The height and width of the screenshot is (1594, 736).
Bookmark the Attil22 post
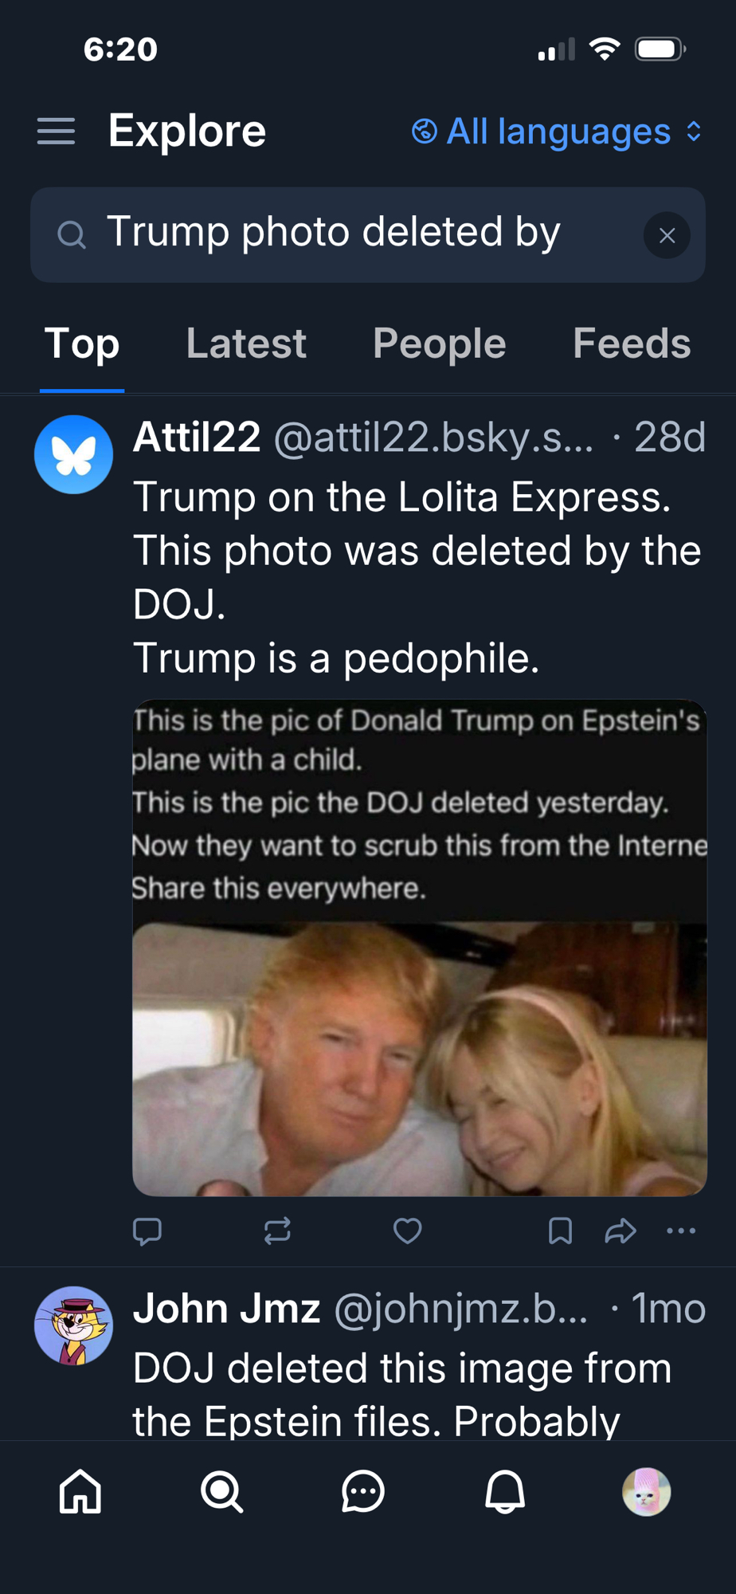560,1231
